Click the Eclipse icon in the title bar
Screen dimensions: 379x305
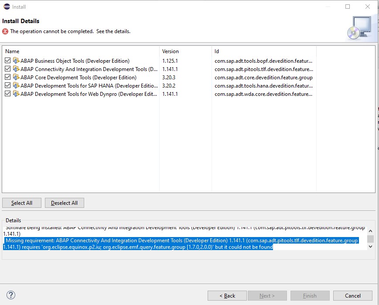7,7
